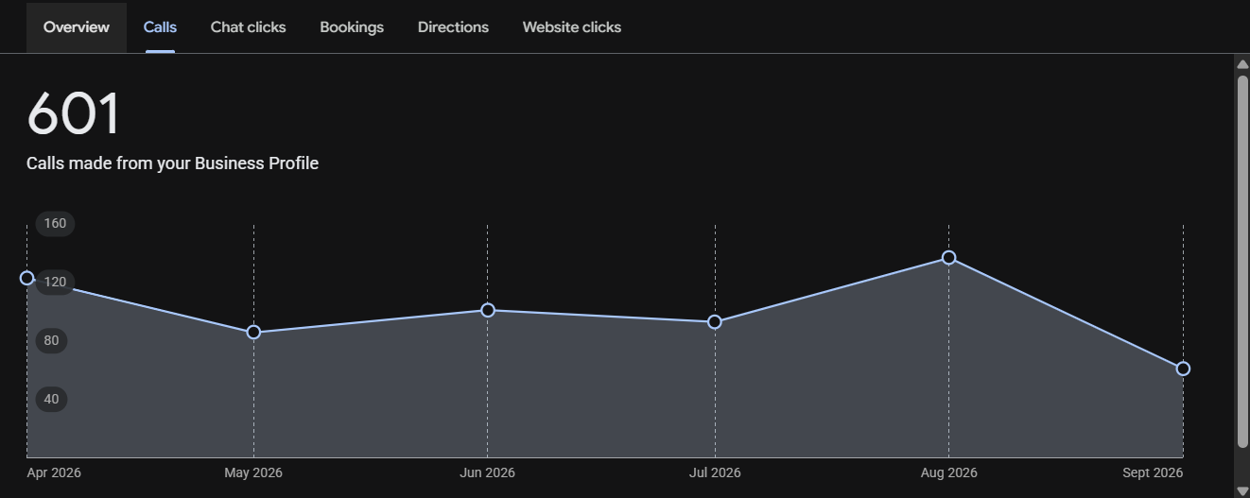Select the Calls tab
Screen dimensions: 1250x498
[x=160, y=27]
